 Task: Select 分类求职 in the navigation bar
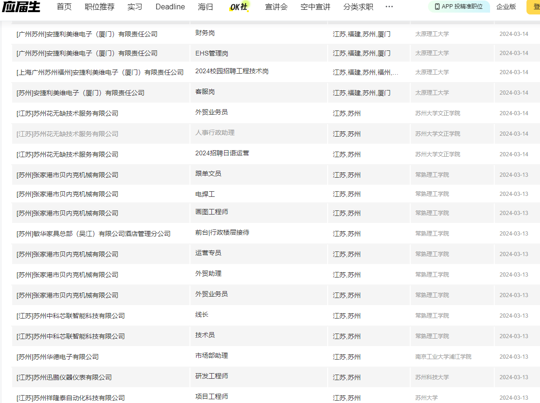point(358,7)
